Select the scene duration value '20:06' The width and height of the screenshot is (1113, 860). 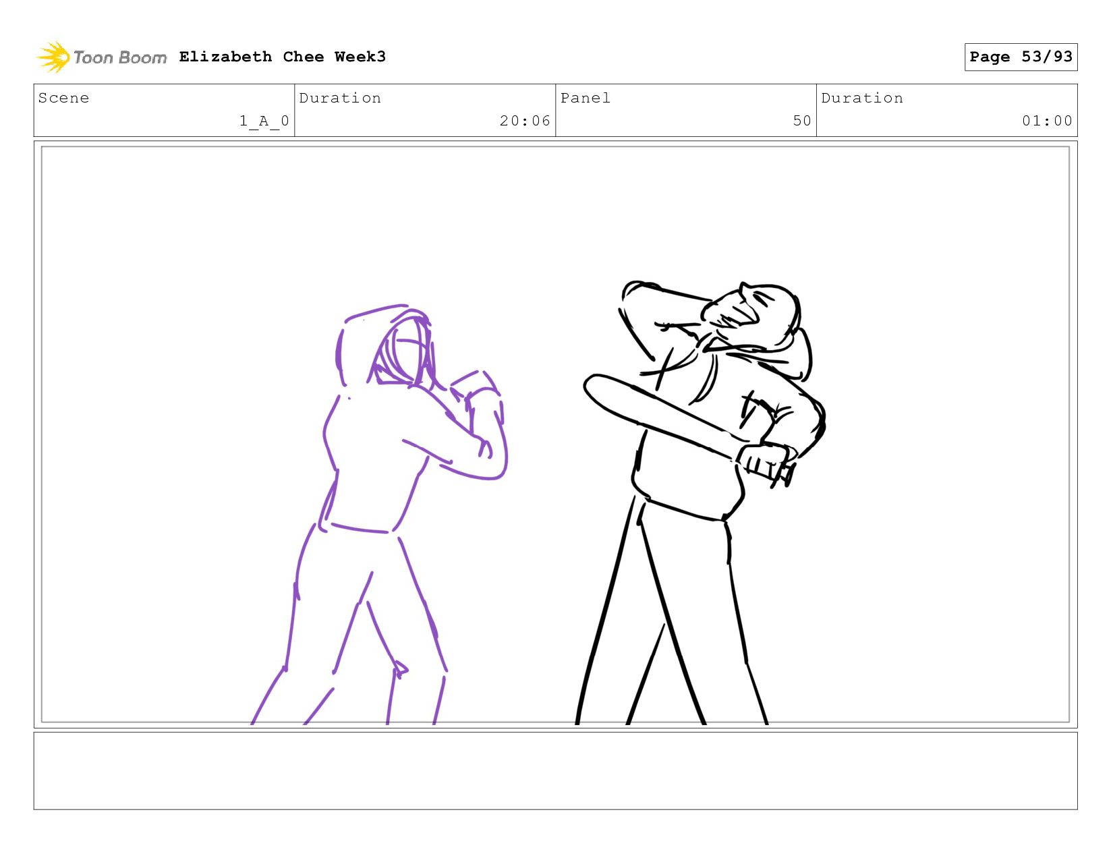525,121
